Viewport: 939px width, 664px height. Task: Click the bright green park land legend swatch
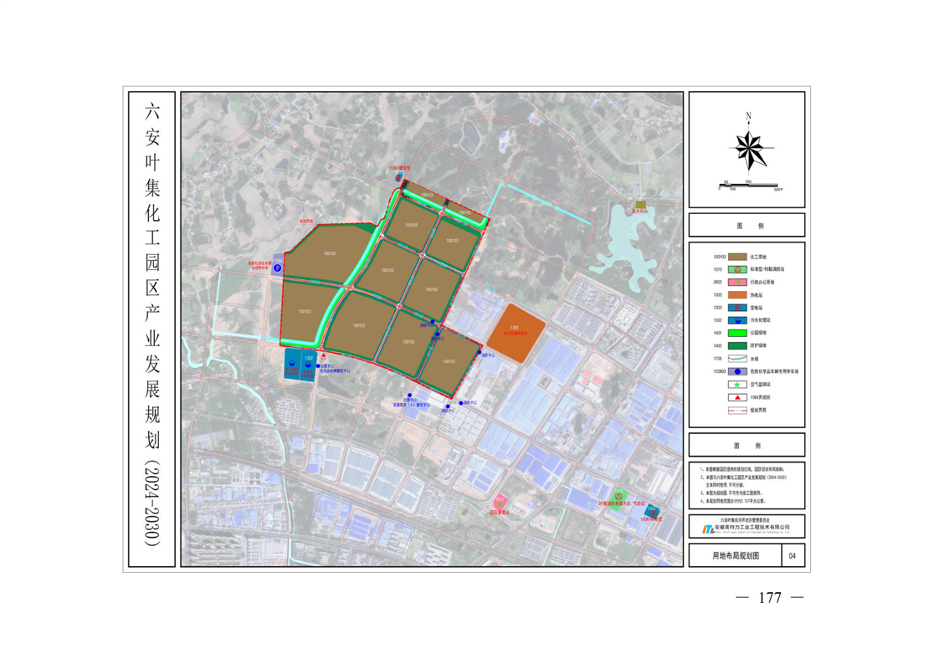coord(739,333)
